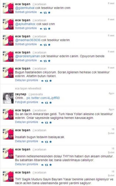Click reply arrow on @kardelenyaman tweet
This screenshot has height=186, width=116.
[41, 61]
